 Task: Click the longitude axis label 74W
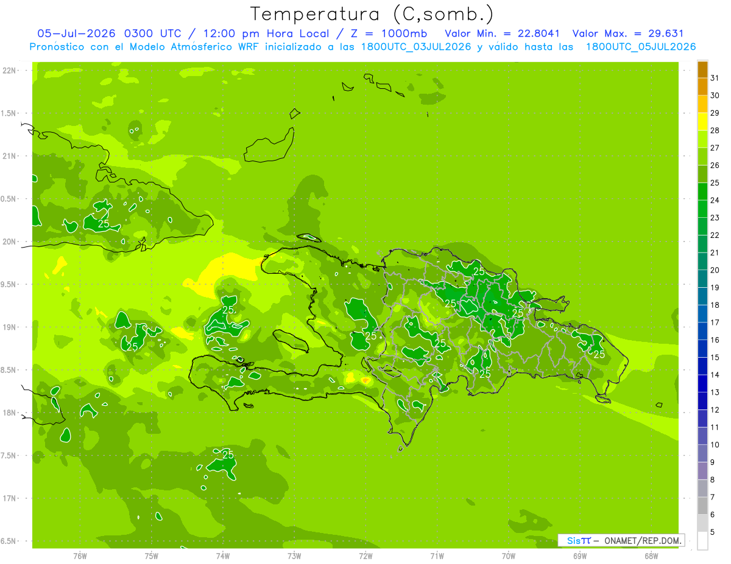(x=223, y=555)
